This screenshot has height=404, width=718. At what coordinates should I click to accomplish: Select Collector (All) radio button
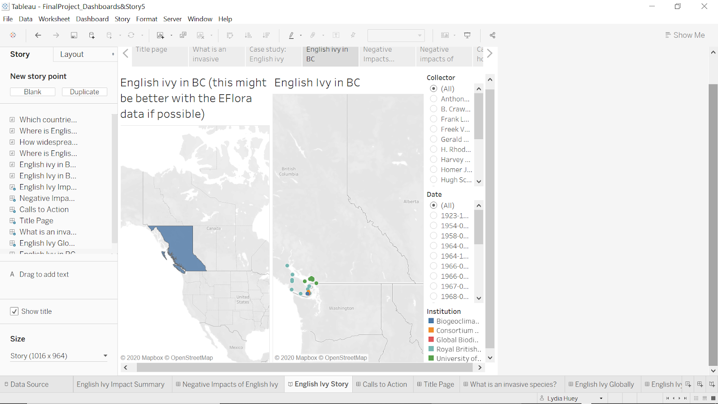click(433, 88)
